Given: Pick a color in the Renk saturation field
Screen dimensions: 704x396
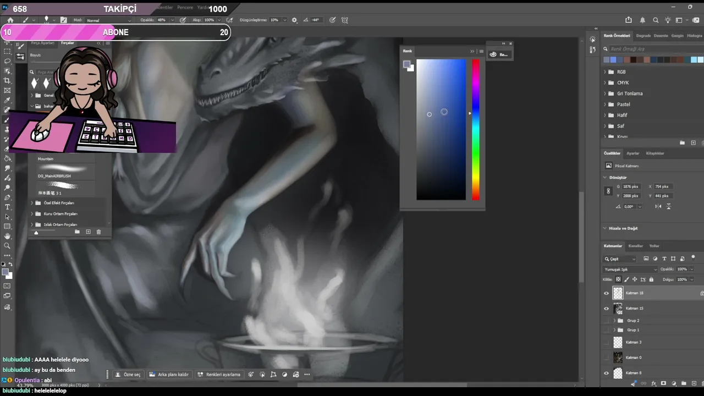Looking at the screenshot, I should click(x=441, y=130).
